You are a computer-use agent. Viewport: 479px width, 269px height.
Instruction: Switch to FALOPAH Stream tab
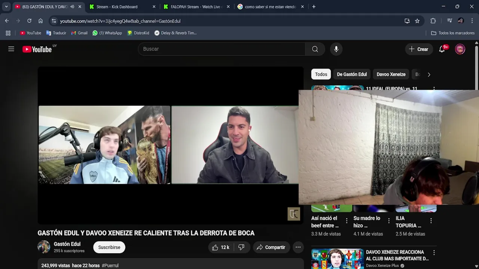click(196, 7)
